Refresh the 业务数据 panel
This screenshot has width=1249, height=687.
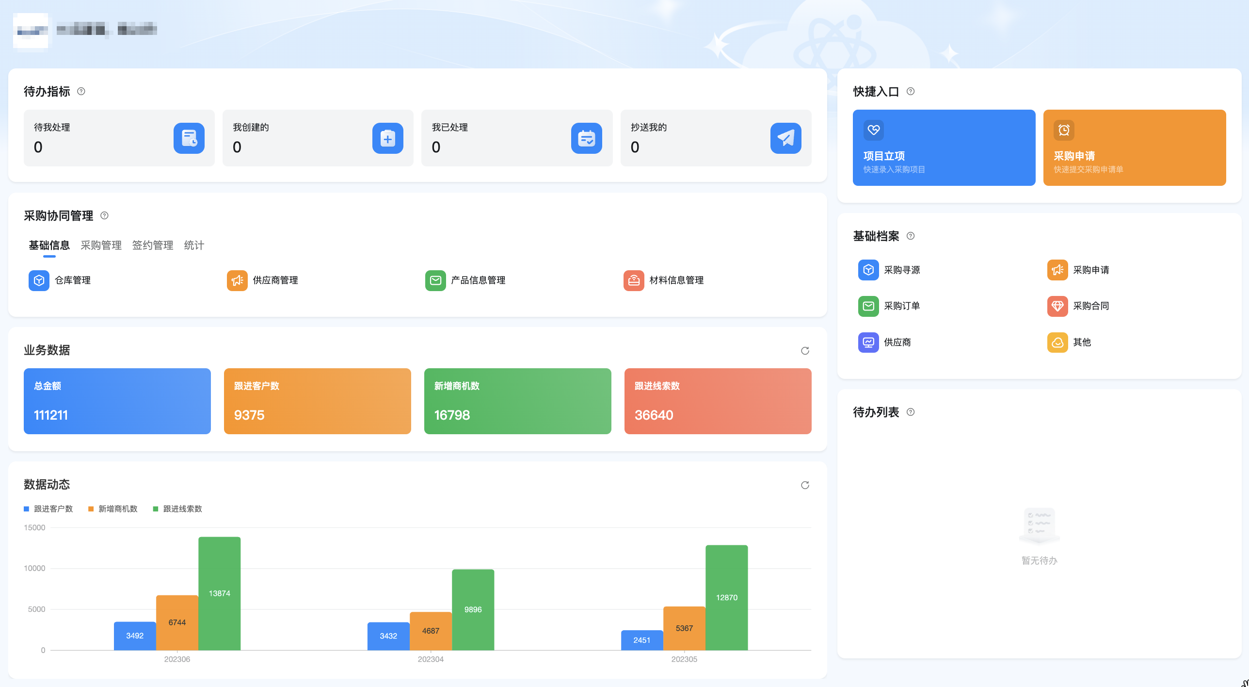point(805,351)
